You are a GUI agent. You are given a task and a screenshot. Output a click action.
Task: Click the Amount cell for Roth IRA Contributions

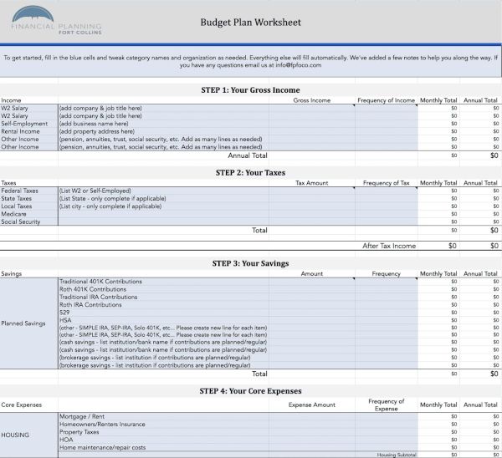tap(312, 305)
